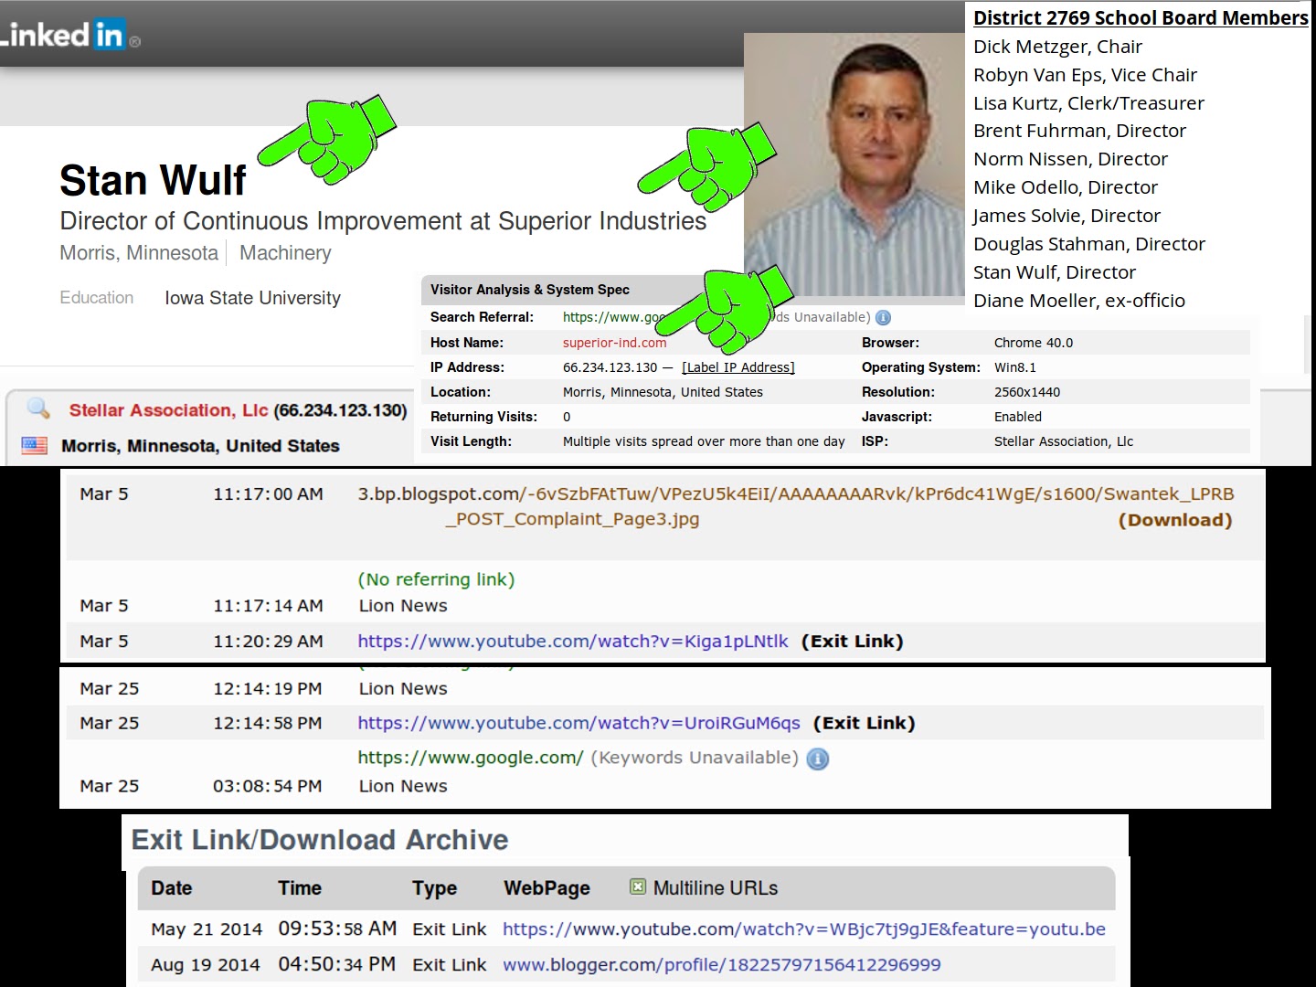The height and width of the screenshot is (987, 1316).
Task: Click Norm Nissen, Director
Action: [x=1070, y=159]
